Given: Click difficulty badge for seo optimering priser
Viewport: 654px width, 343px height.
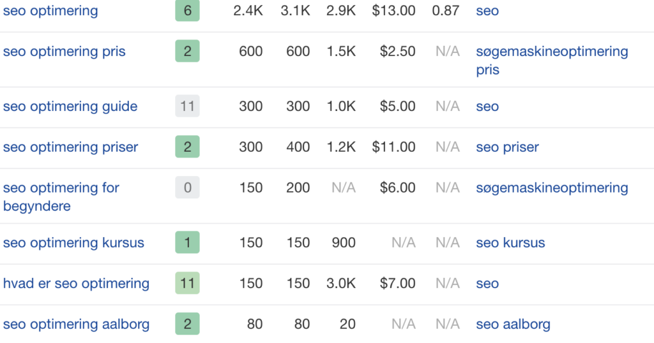Looking at the screenshot, I should click(187, 147).
